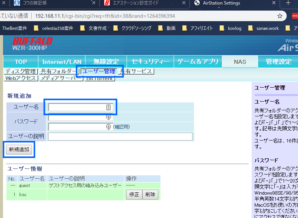Delete user kou with 削除 button
Viewport: 298px width, 218px height.
(x=150, y=195)
